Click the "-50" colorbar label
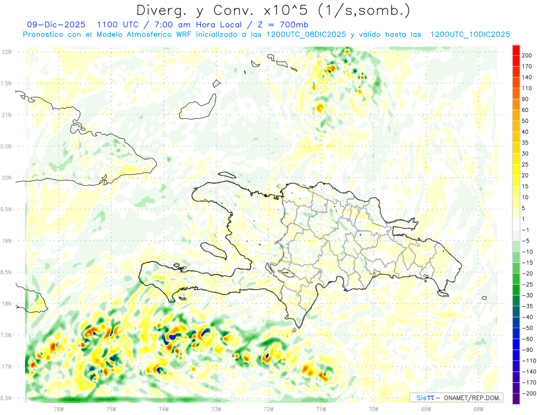 [x=527, y=328]
